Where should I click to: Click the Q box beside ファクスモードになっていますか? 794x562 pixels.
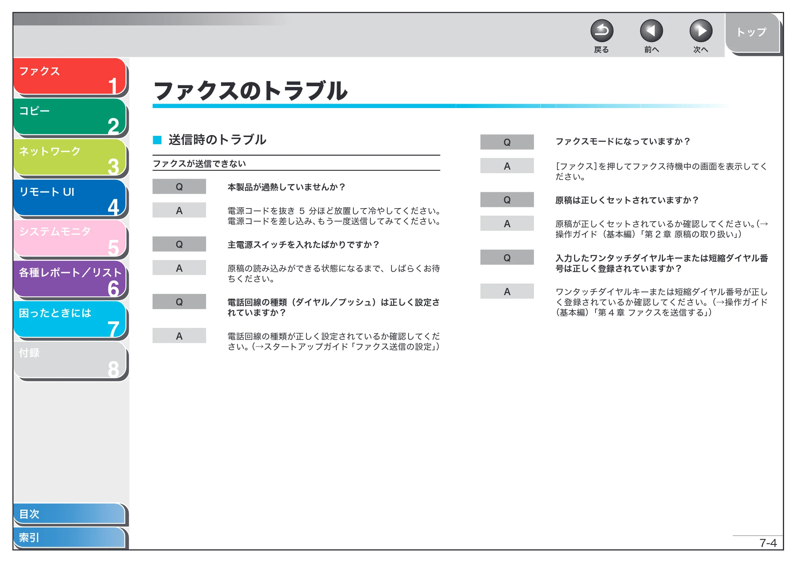click(x=507, y=142)
